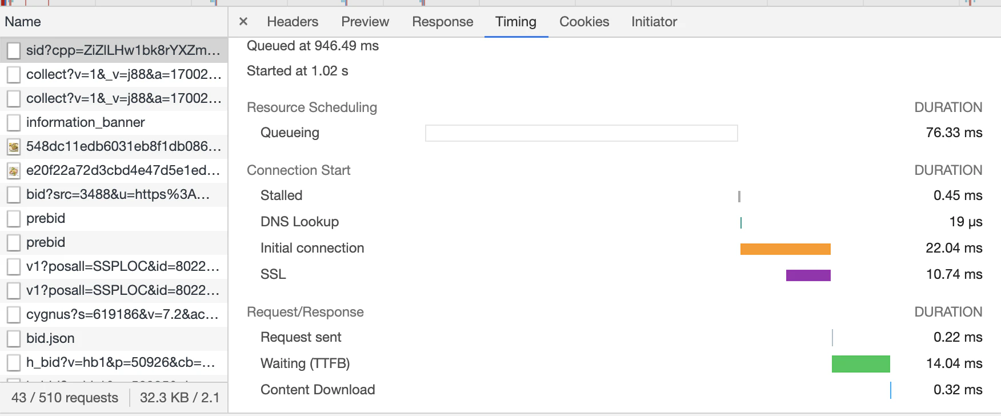Viewport: 1001px width, 416px height.
Task: Click the Content Download duration 0.32 ms
Action: pos(958,390)
